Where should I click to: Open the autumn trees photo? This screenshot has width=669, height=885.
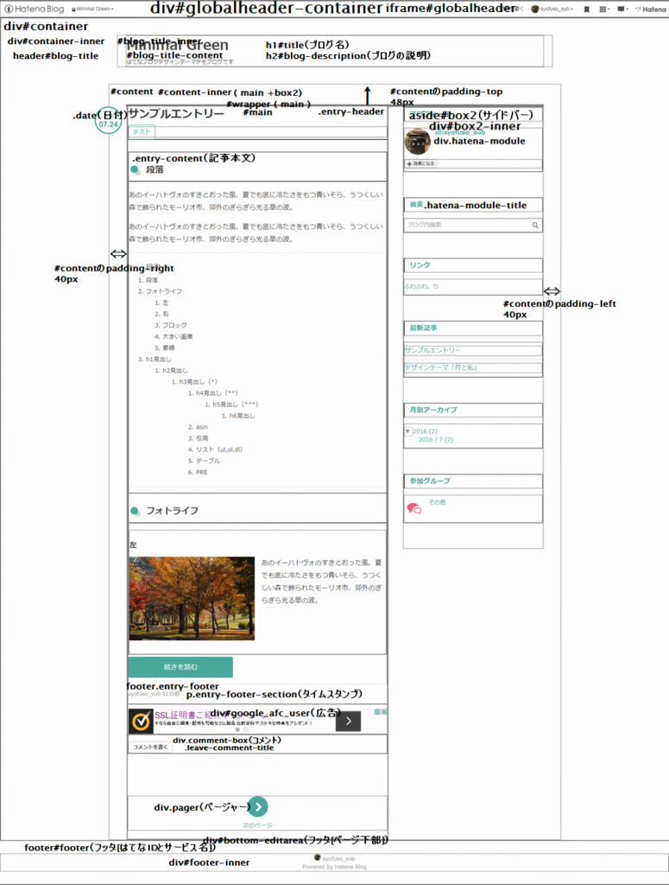tap(192, 598)
